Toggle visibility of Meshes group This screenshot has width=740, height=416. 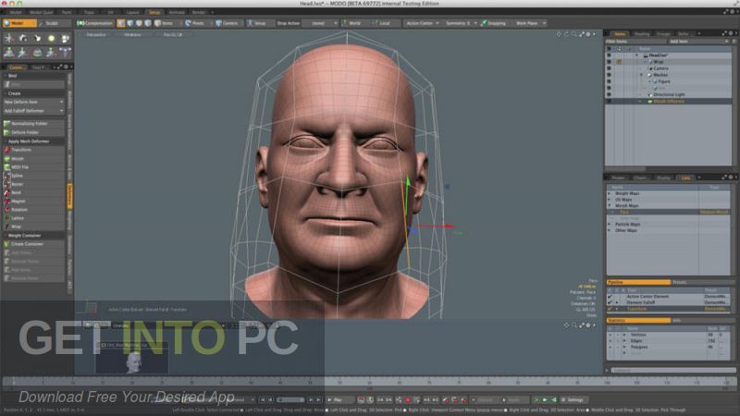pos(609,75)
